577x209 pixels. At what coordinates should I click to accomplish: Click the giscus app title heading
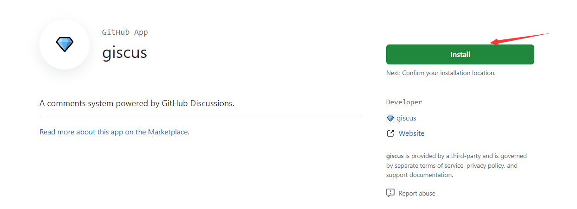[x=124, y=52]
